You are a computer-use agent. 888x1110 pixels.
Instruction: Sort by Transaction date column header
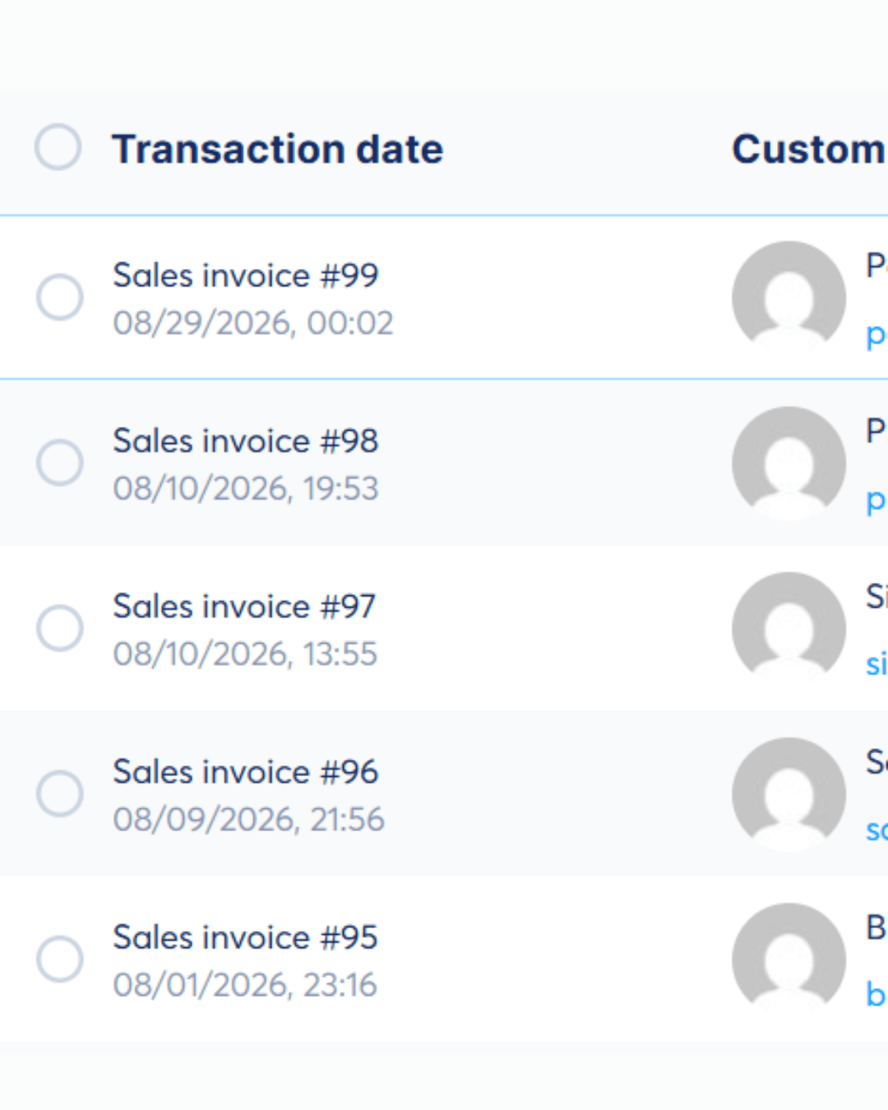pos(278,150)
